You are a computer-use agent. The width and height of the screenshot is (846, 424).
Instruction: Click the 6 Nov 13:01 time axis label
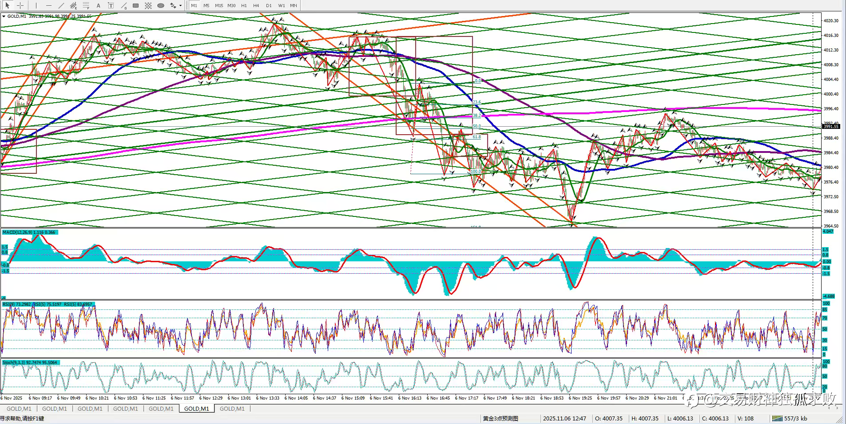240,398
